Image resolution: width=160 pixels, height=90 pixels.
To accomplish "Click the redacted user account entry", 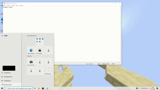I will (9, 68).
